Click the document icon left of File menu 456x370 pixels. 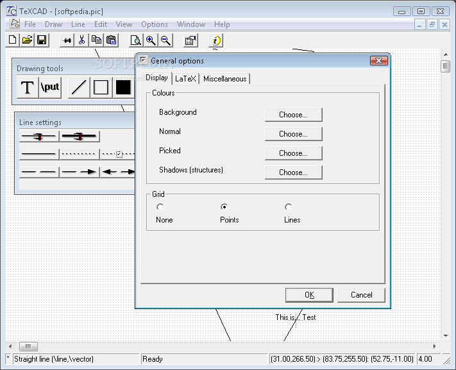point(15,24)
